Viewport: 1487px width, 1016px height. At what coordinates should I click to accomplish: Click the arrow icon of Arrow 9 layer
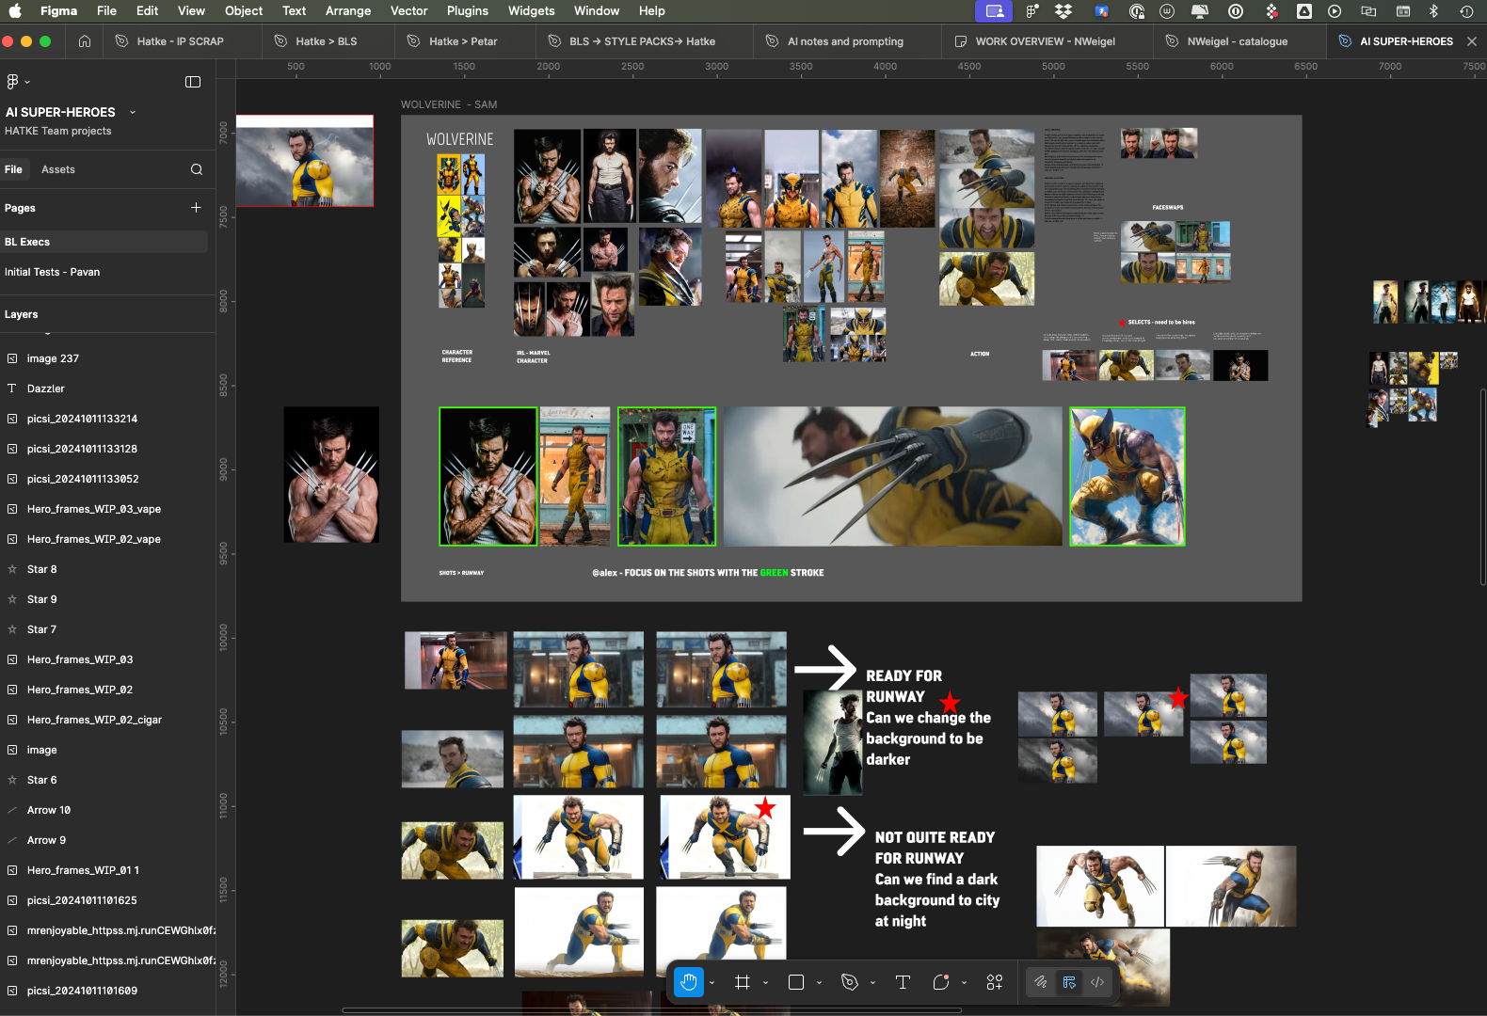(x=12, y=840)
